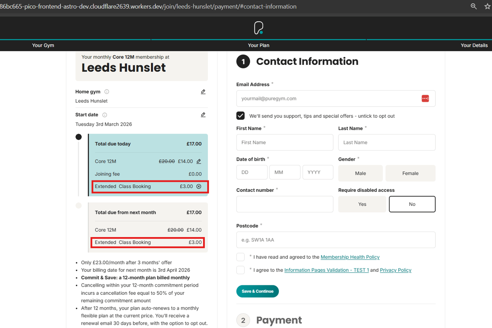Click 'Tuesday 3rd March 2026' start date text
The width and height of the screenshot is (492, 328).
tap(104, 124)
